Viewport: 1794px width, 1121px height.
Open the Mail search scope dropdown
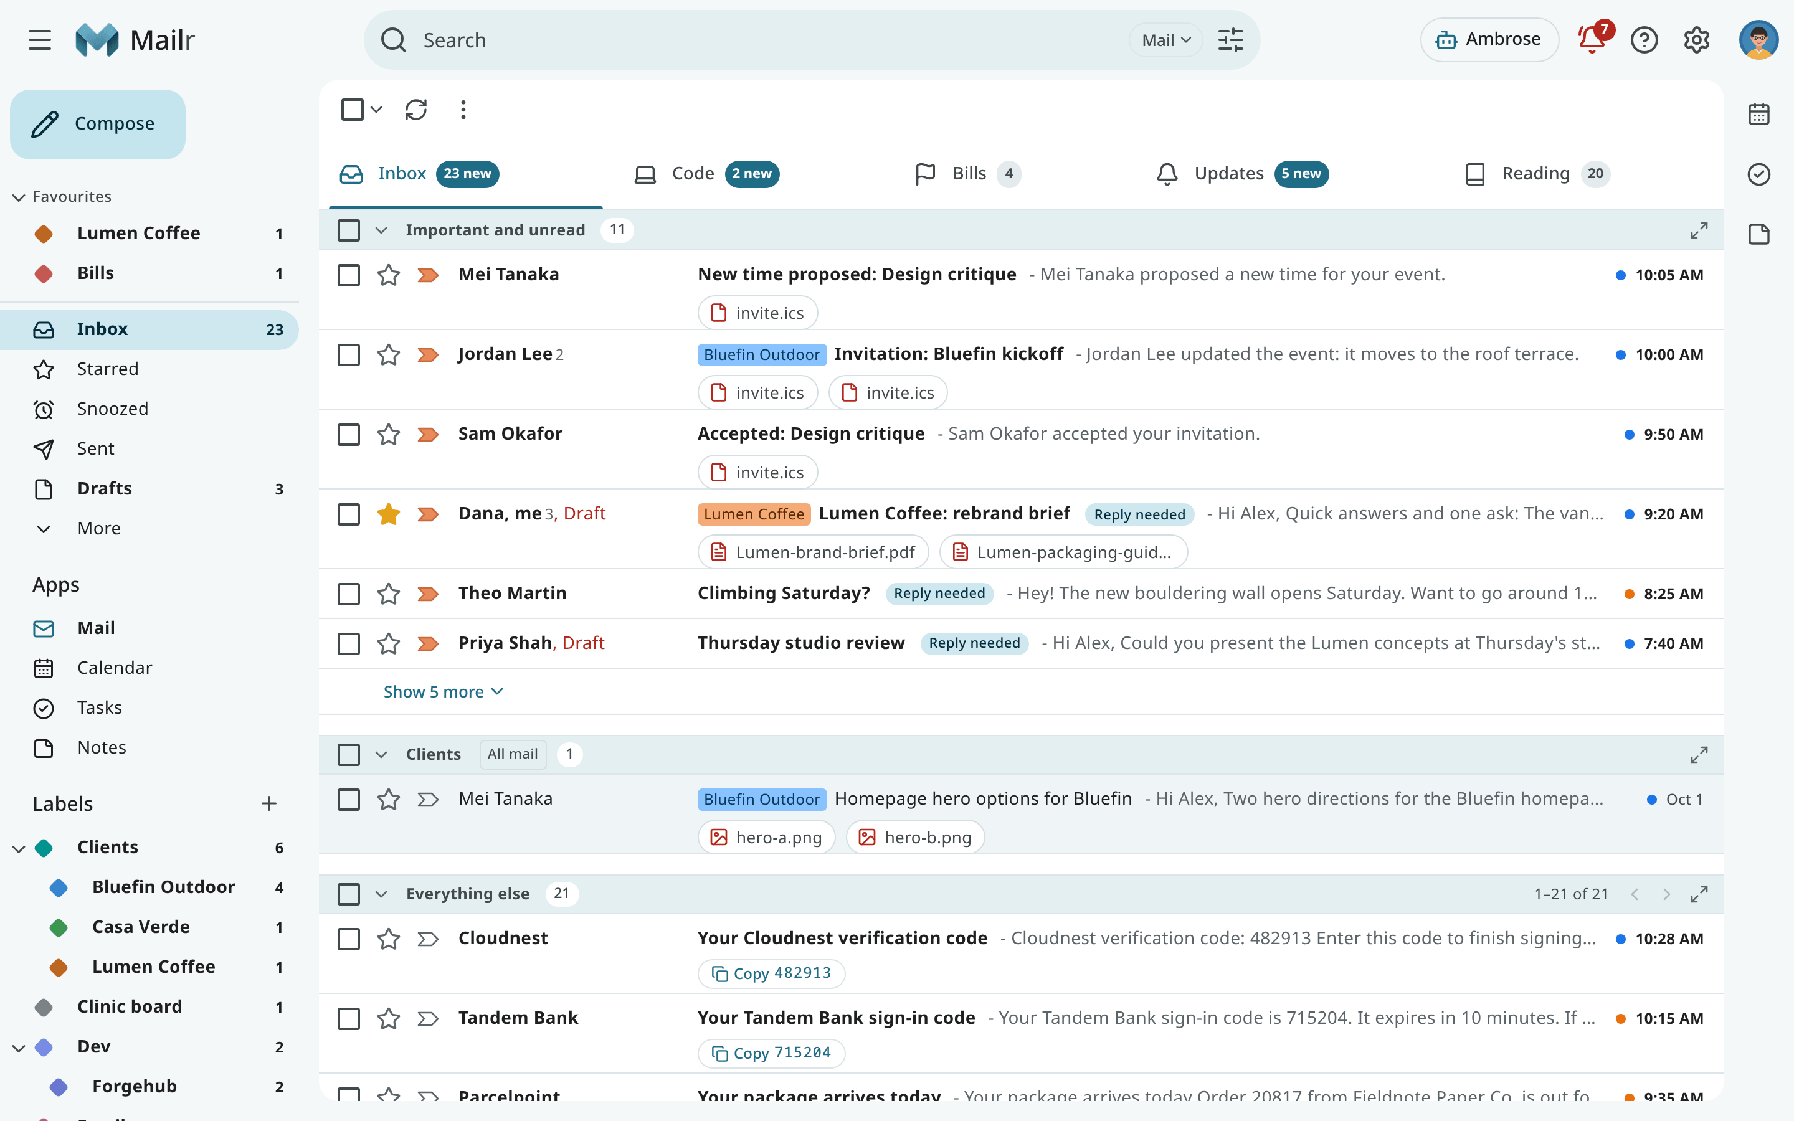[1165, 40]
